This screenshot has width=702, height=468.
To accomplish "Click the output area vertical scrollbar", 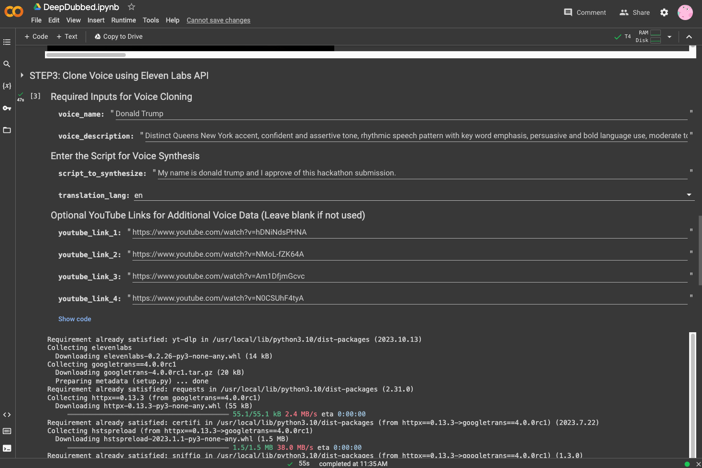I will tap(692, 395).
